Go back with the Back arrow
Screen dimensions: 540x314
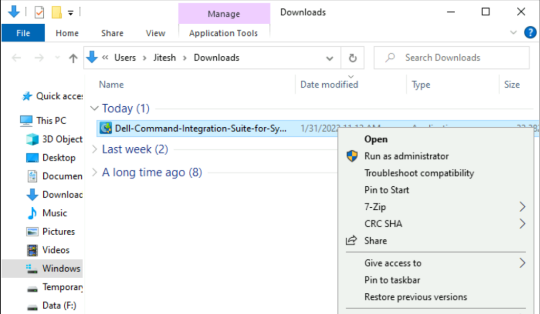(x=16, y=58)
